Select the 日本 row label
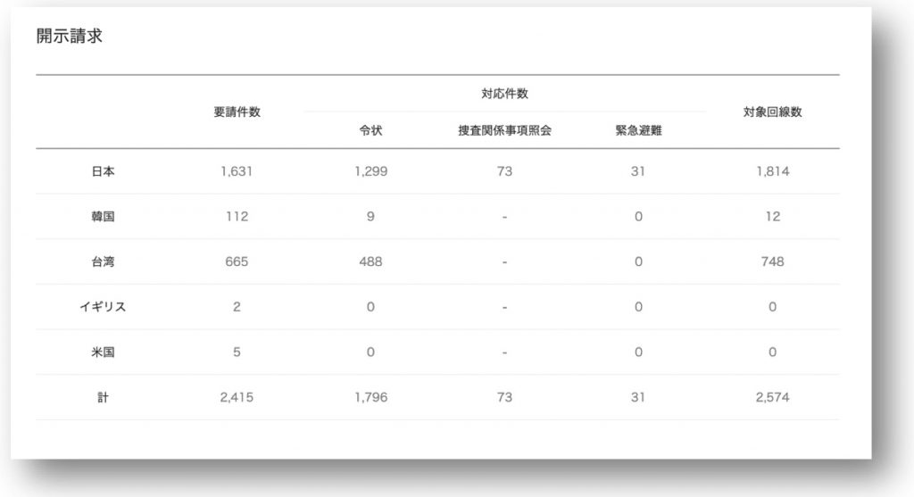914x497 pixels. point(104,171)
